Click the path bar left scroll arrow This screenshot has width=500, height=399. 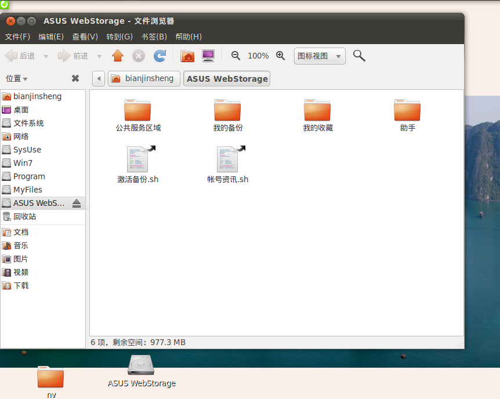99,78
